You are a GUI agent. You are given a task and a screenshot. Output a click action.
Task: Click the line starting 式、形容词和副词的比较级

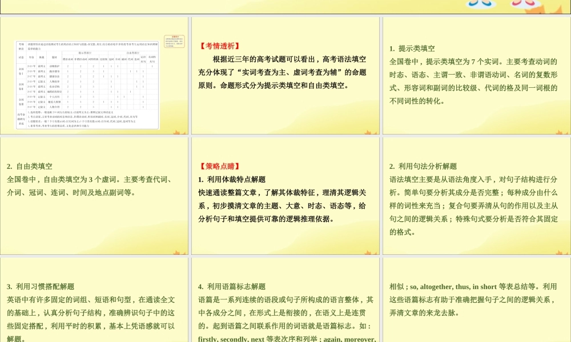(473, 88)
